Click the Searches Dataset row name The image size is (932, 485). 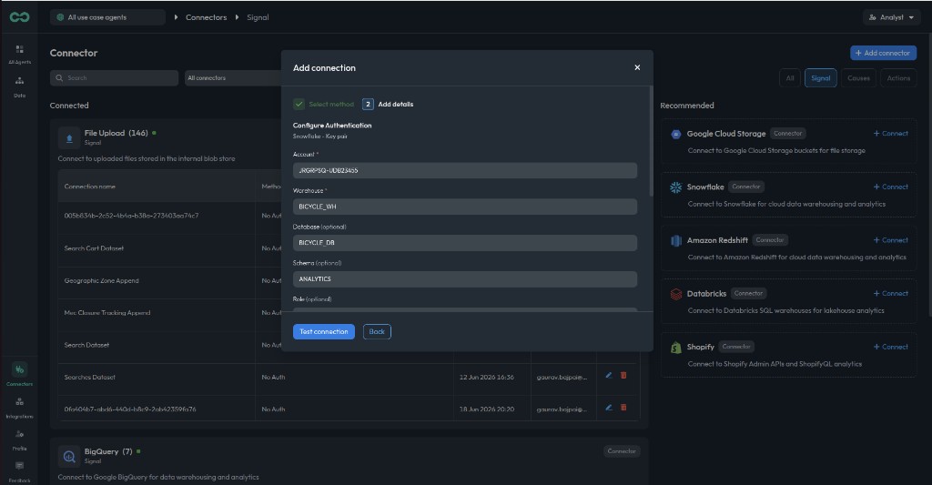tap(90, 377)
